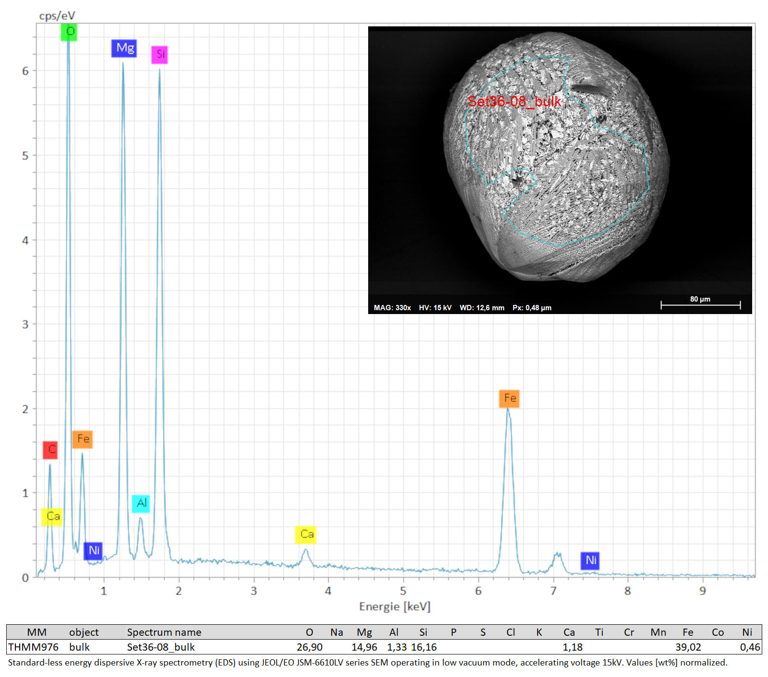
Task: Click the 9 tick on the energy axis
Action: [703, 591]
